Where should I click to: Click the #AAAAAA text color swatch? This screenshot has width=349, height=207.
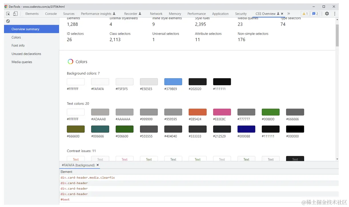pos(125,112)
